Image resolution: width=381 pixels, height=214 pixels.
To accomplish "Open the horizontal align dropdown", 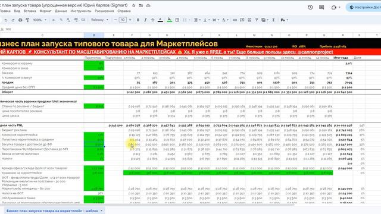I will coord(197,20).
